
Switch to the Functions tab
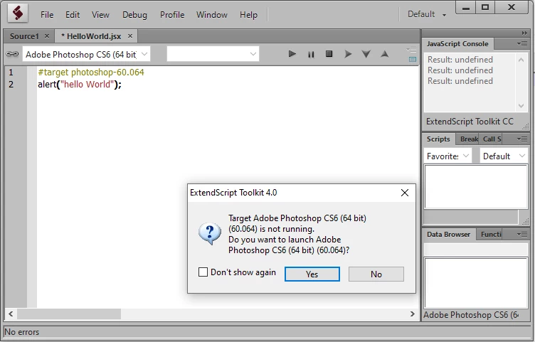pos(491,234)
